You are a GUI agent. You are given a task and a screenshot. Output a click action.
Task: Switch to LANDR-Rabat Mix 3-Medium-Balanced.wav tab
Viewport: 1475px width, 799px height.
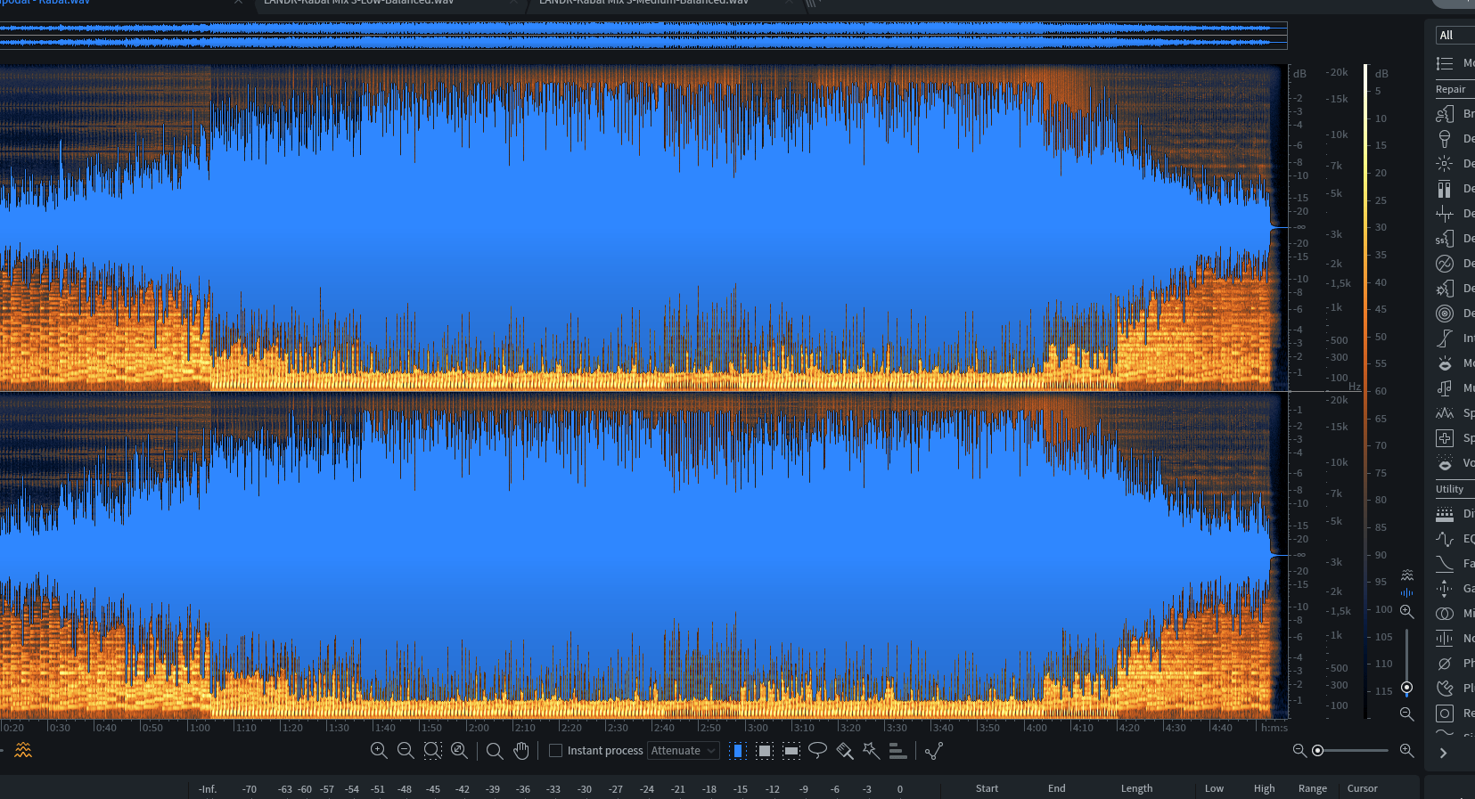pyautogui.click(x=643, y=3)
